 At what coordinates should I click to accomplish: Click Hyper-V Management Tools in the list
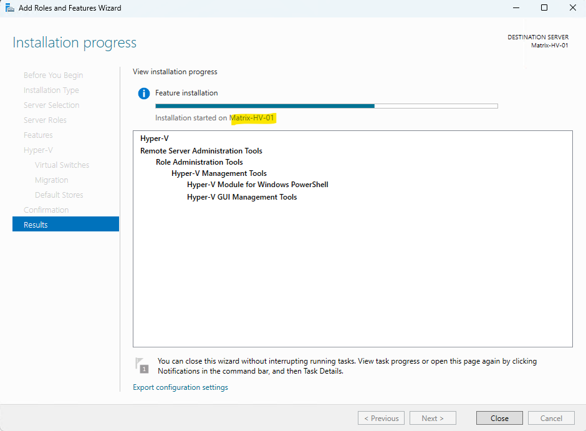click(219, 173)
